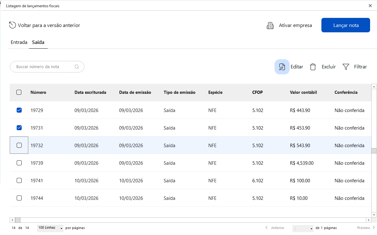The height and width of the screenshot is (235, 377).
Task: Click Voltar para a versão anterior
Action: 49,25
